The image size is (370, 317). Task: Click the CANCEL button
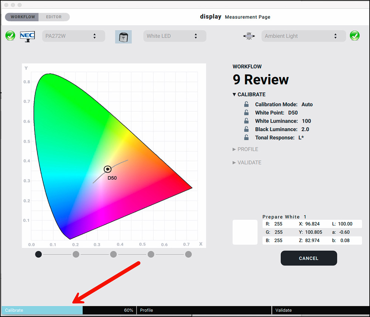click(x=309, y=258)
